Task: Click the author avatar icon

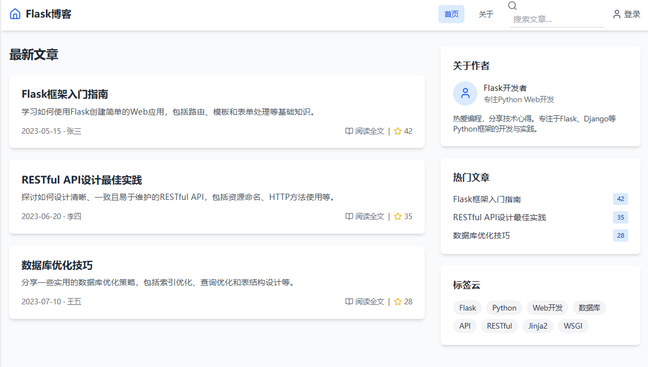Action: 465,93
